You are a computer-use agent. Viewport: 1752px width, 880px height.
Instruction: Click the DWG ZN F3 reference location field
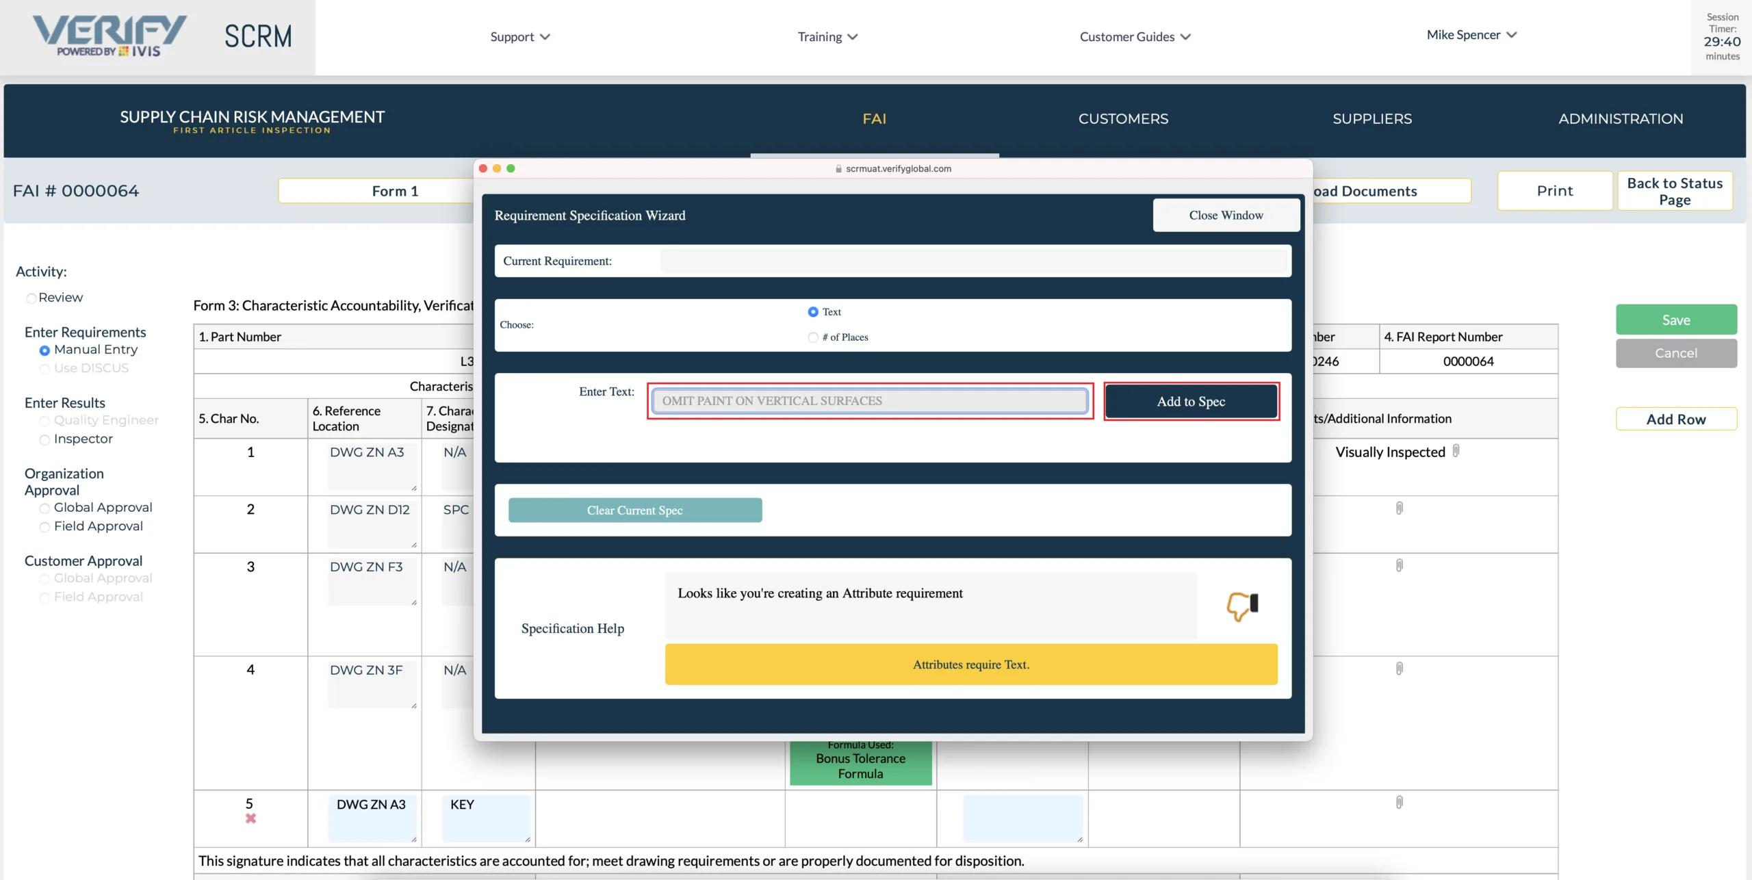click(x=372, y=582)
